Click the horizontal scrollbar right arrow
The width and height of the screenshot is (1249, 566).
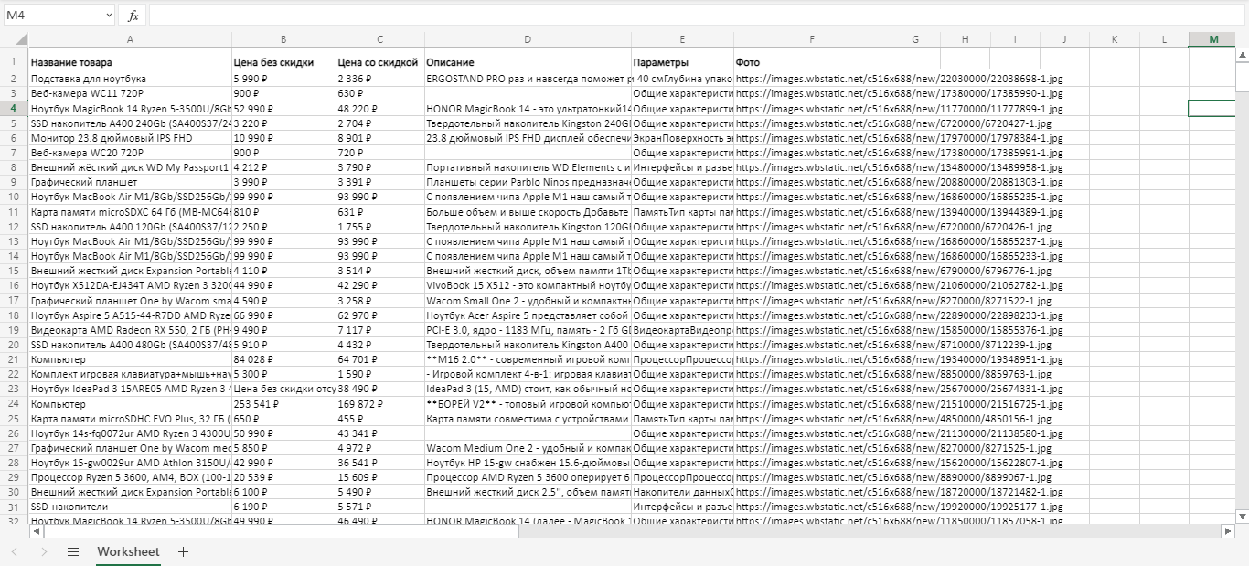click(1229, 529)
